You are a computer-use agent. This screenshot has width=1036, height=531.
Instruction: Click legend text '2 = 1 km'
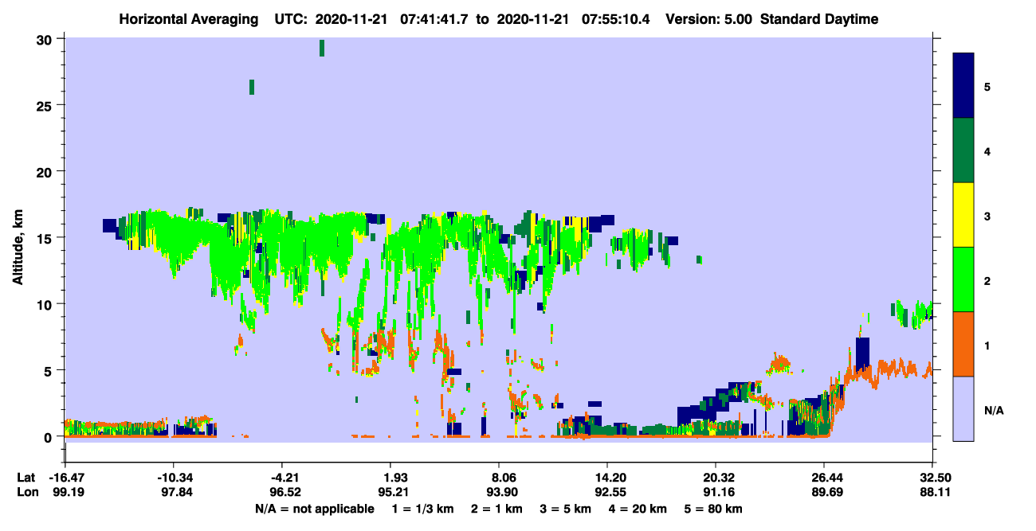pos(497,508)
